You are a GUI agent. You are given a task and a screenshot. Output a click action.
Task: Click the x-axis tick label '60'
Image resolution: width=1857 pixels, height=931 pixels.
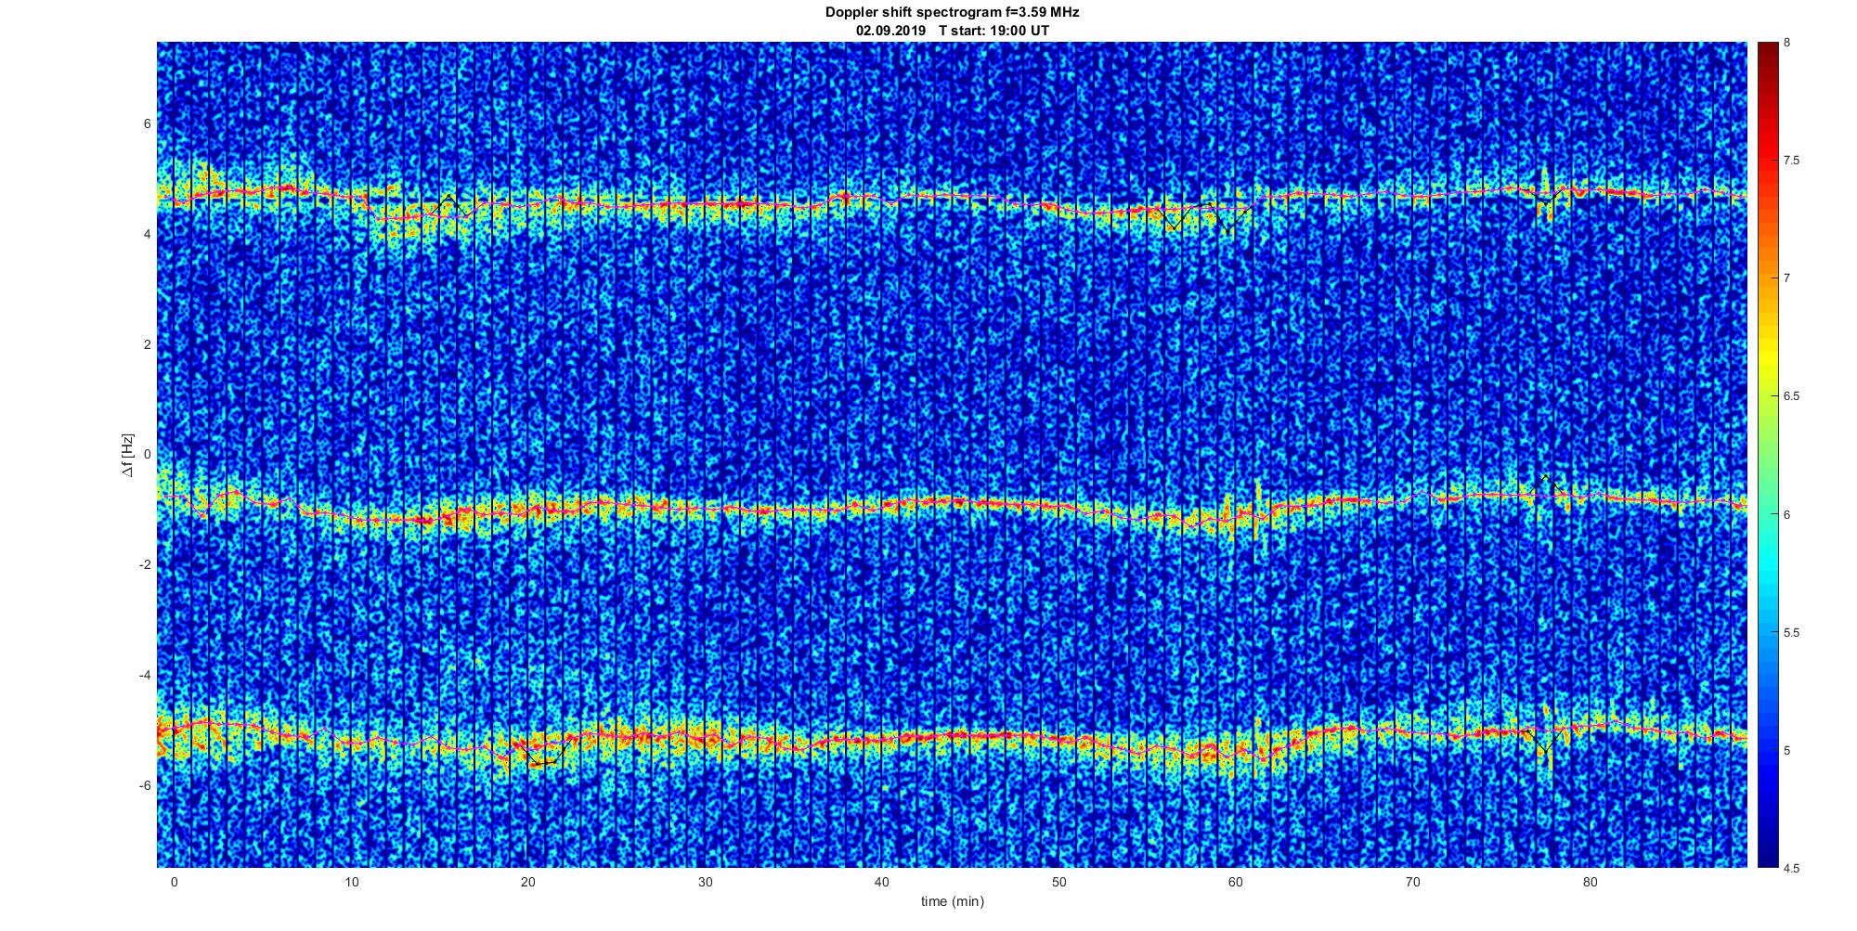tap(1236, 882)
